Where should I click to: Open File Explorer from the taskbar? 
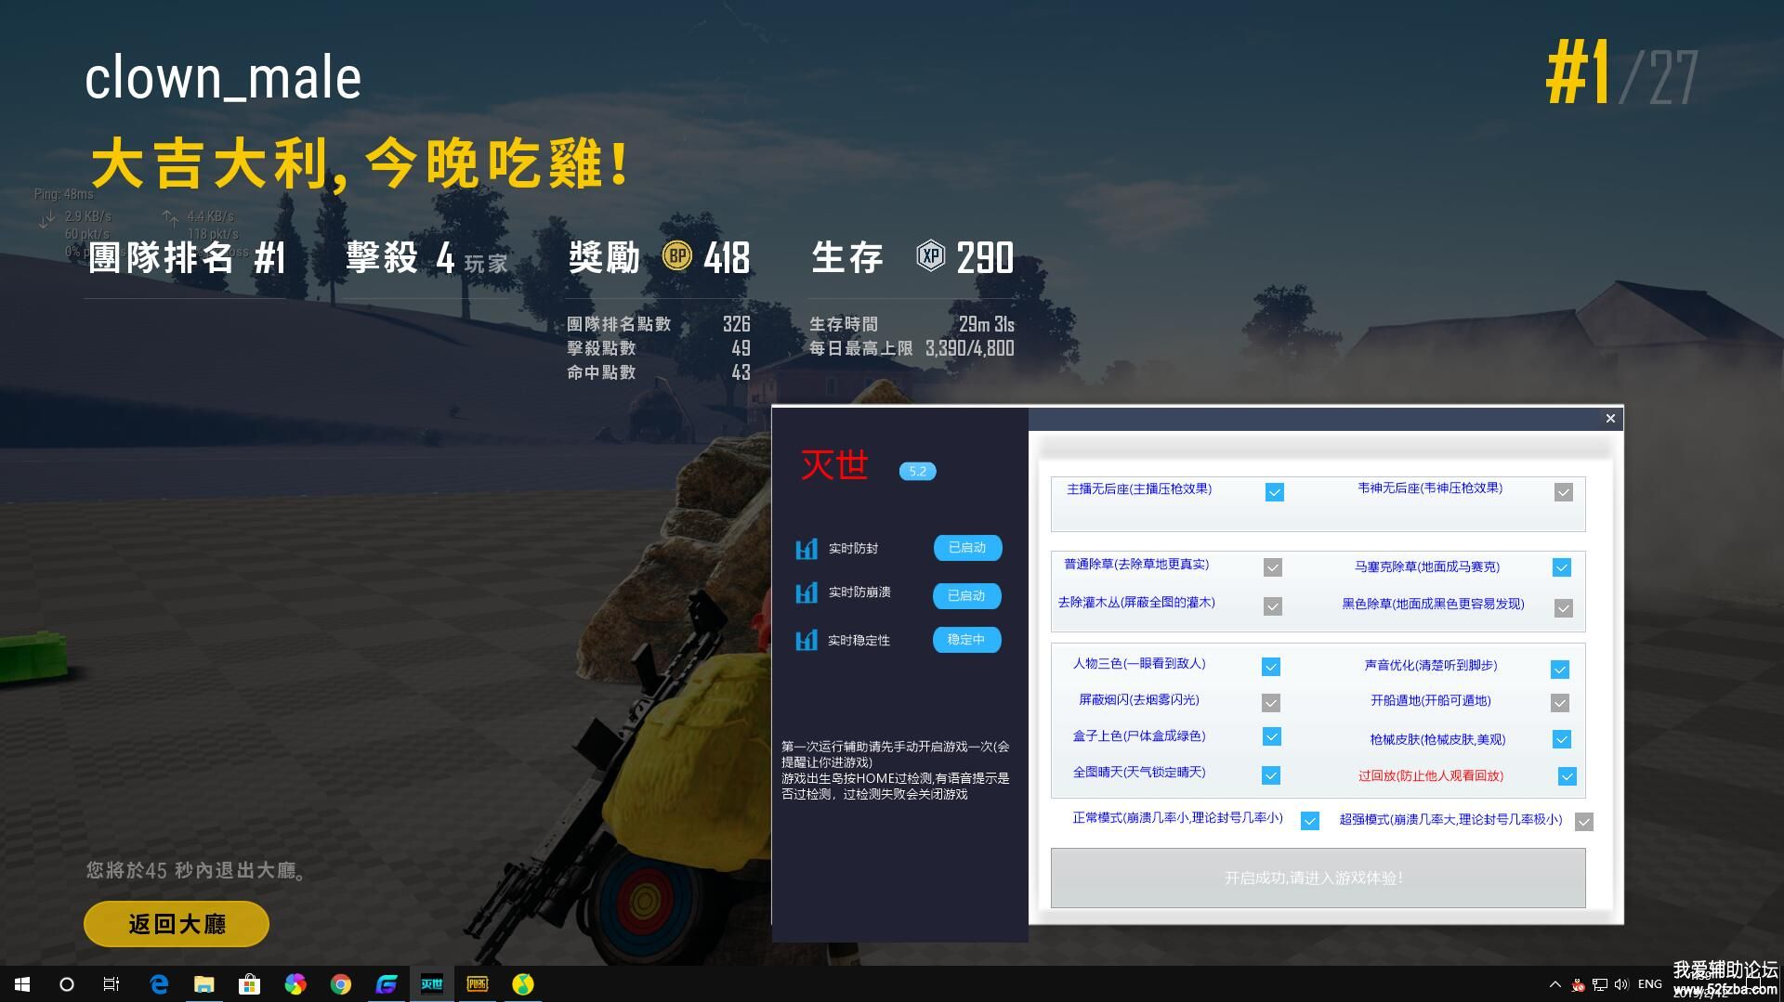203,984
